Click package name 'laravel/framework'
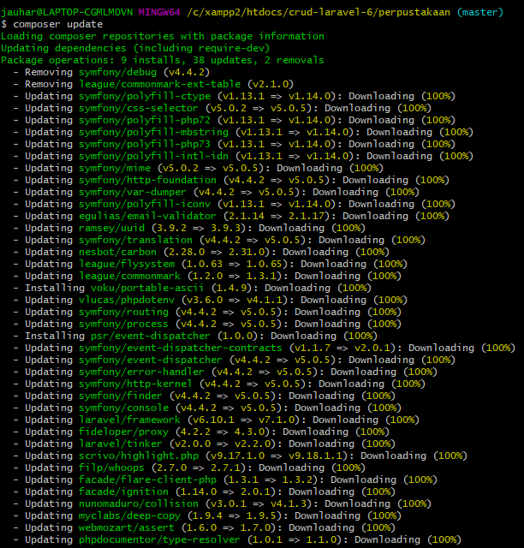 [129, 420]
